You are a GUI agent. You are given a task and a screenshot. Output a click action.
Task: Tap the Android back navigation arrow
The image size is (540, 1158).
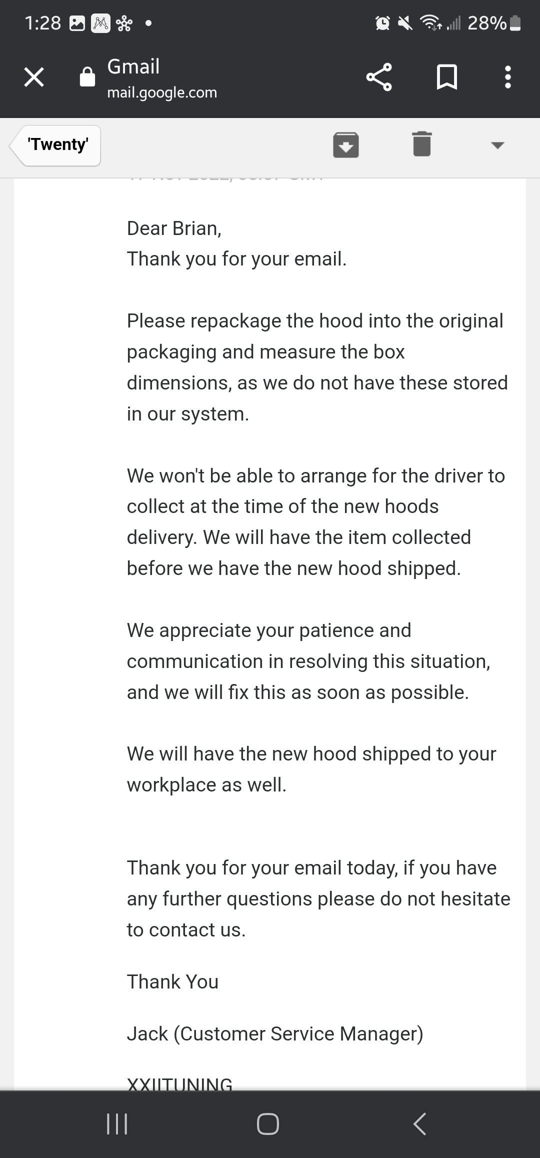pyautogui.click(x=419, y=1124)
